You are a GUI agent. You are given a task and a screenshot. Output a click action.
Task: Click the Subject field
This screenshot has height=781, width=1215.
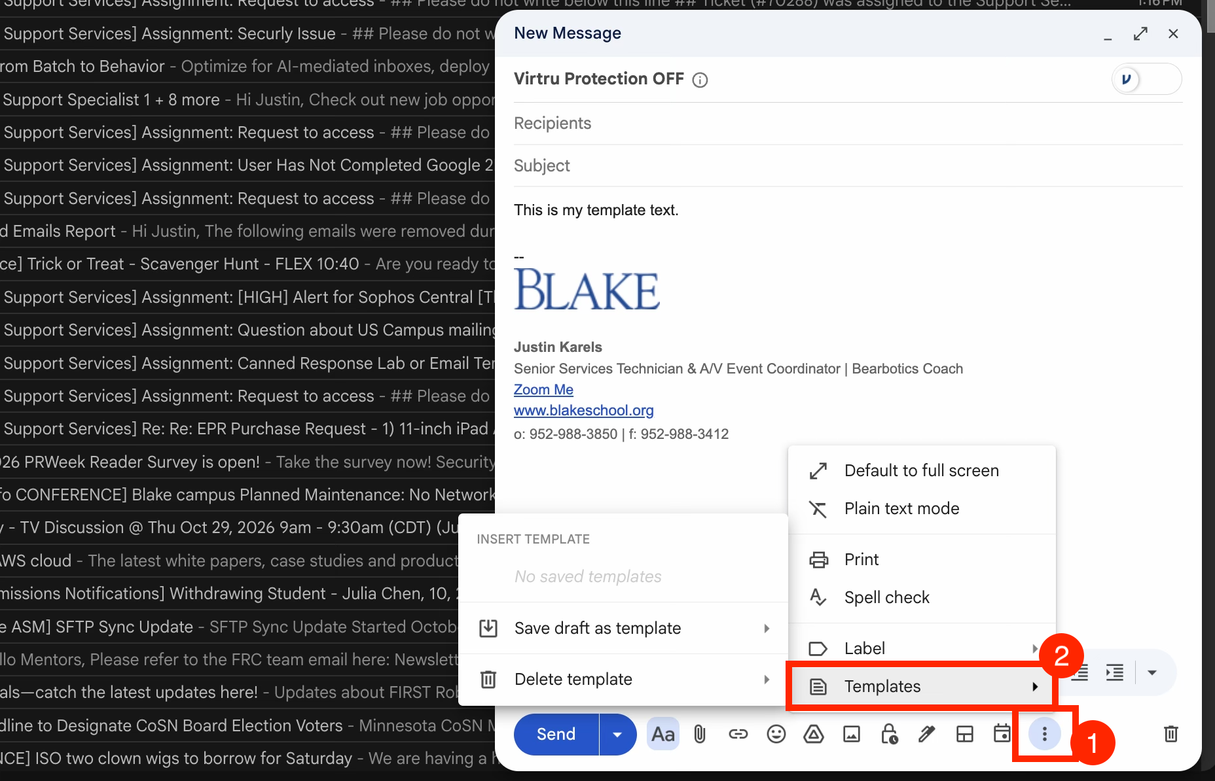[848, 166]
